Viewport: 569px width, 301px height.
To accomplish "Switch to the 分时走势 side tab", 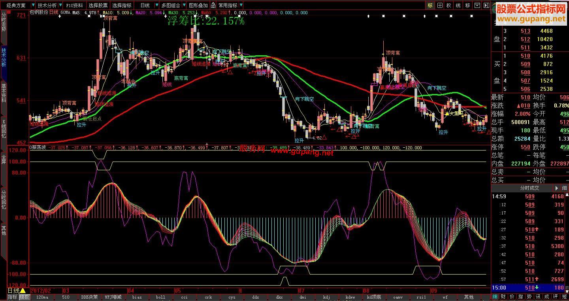I will [4, 22].
